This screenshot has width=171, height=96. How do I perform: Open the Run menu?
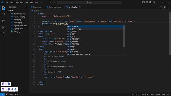click(x=36, y=2)
